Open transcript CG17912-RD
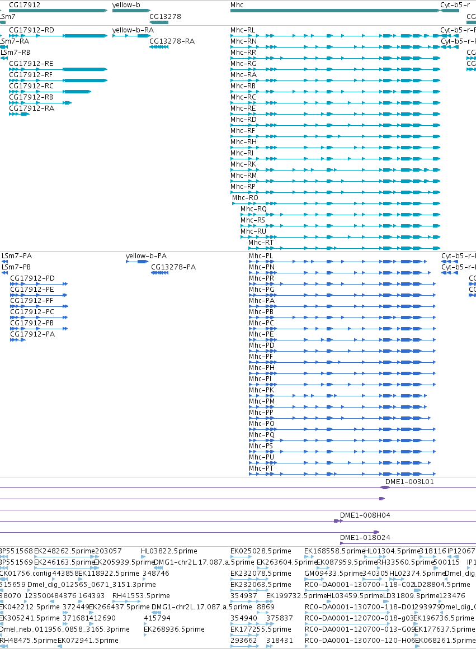This screenshot has height=649, width=476. [x=31, y=30]
